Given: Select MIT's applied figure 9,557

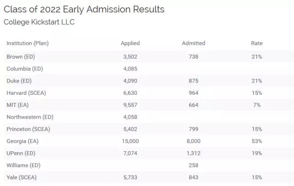Looking at the screenshot, I should click(130, 105).
